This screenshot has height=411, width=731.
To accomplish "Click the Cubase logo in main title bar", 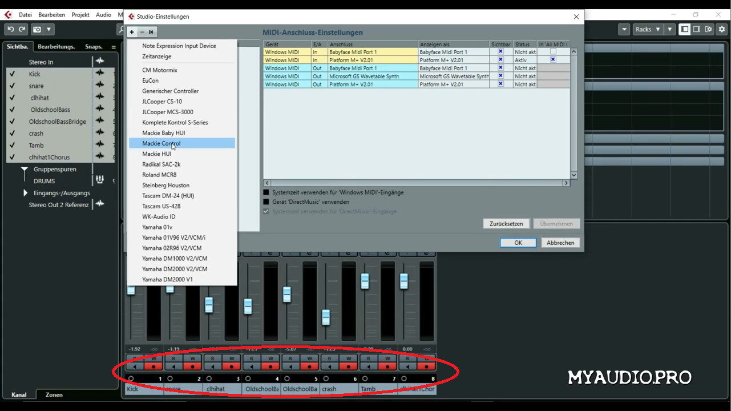I will [x=8, y=14].
